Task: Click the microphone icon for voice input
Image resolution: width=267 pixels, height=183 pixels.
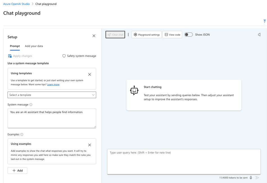Action: [x=251, y=178]
